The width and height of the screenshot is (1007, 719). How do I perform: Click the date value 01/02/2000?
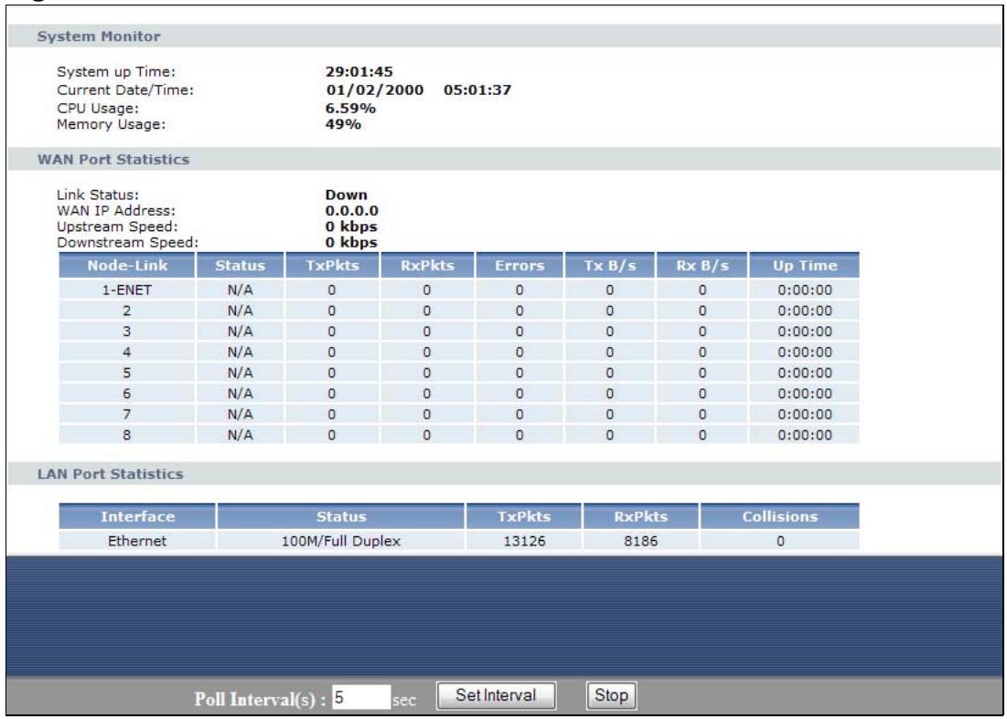point(375,90)
